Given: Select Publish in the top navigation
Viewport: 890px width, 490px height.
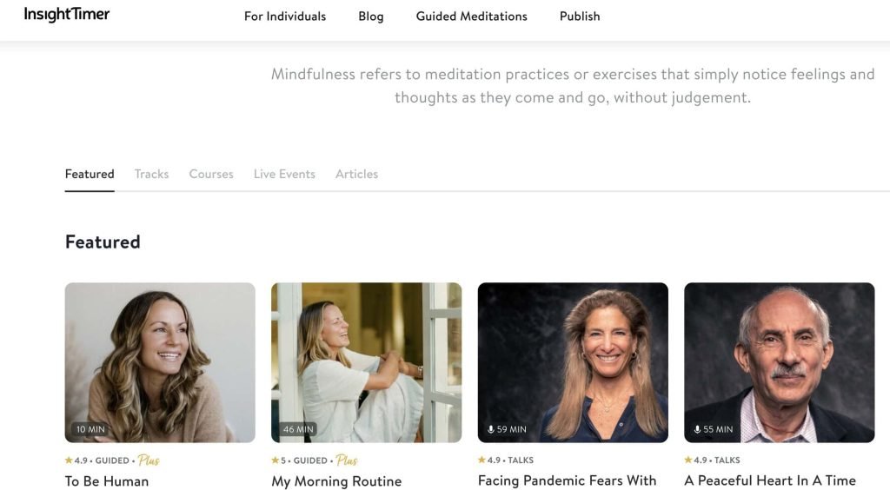Looking at the screenshot, I should pos(580,17).
